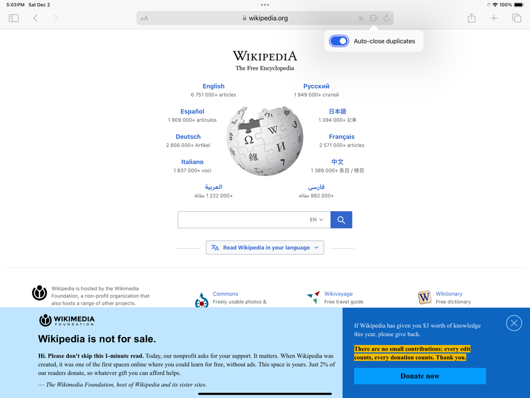Open Italiano Wikipedia
Image resolution: width=530 pixels, height=398 pixels.
coord(192,162)
